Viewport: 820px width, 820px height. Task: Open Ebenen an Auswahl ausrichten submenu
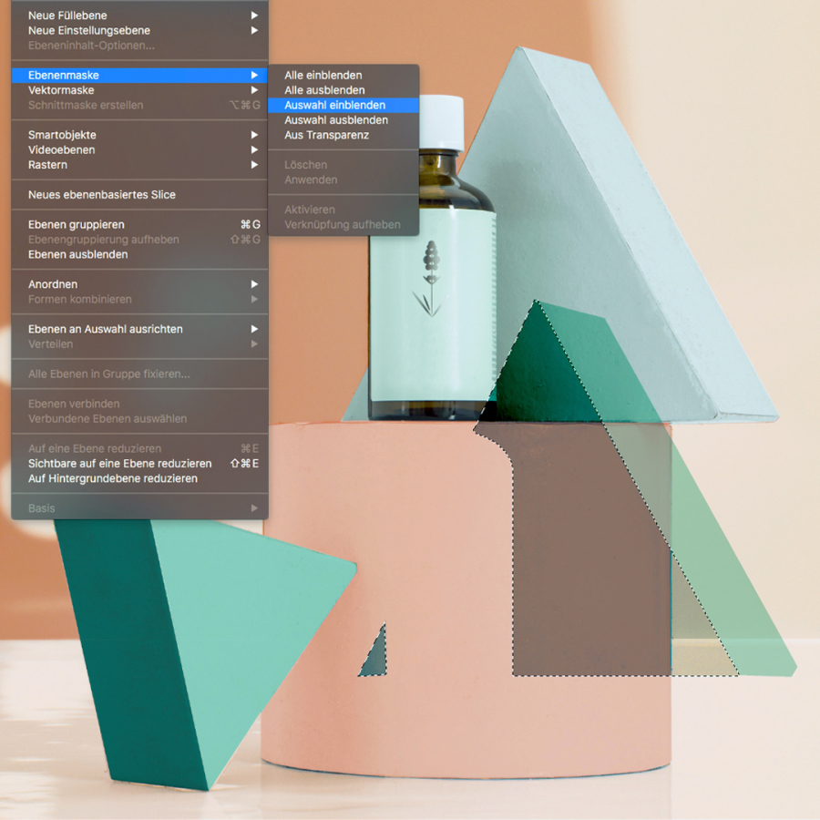click(x=106, y=329)
